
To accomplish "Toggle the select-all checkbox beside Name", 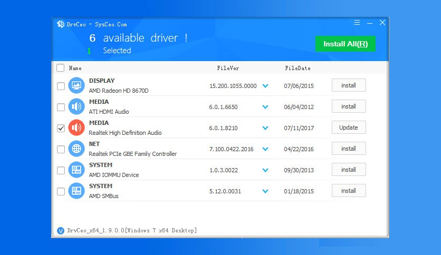I will (x=61, y=67).
